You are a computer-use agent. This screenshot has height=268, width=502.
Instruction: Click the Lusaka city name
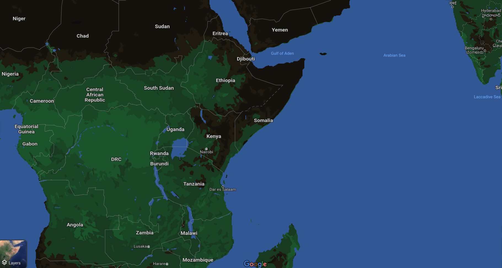[x=140, y=246]
